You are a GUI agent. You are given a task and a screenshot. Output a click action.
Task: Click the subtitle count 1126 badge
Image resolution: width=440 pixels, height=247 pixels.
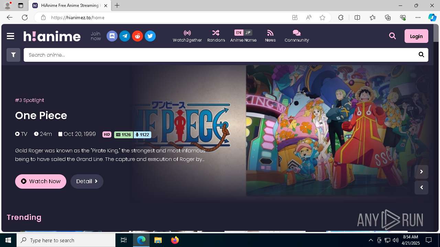tap(123, 135)
